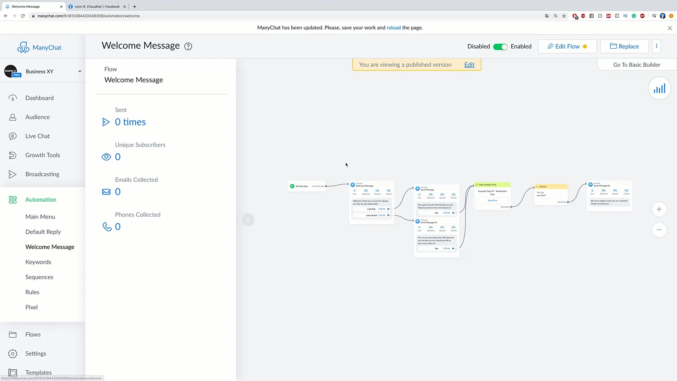Image resolution: width=677 pixels, height=381 pixels.
Task: Click the Broadcasting sidebar icon
Action: [13, 174]
